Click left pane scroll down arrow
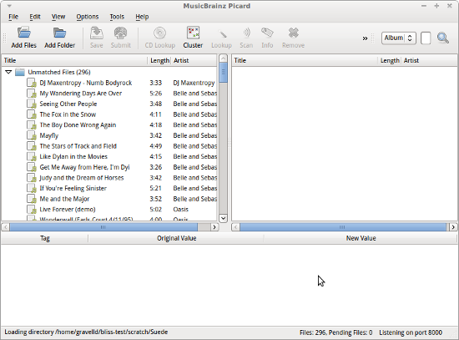The width and height of the screenshot is (459, 340). pyautogui.click(x=223, y=218)
